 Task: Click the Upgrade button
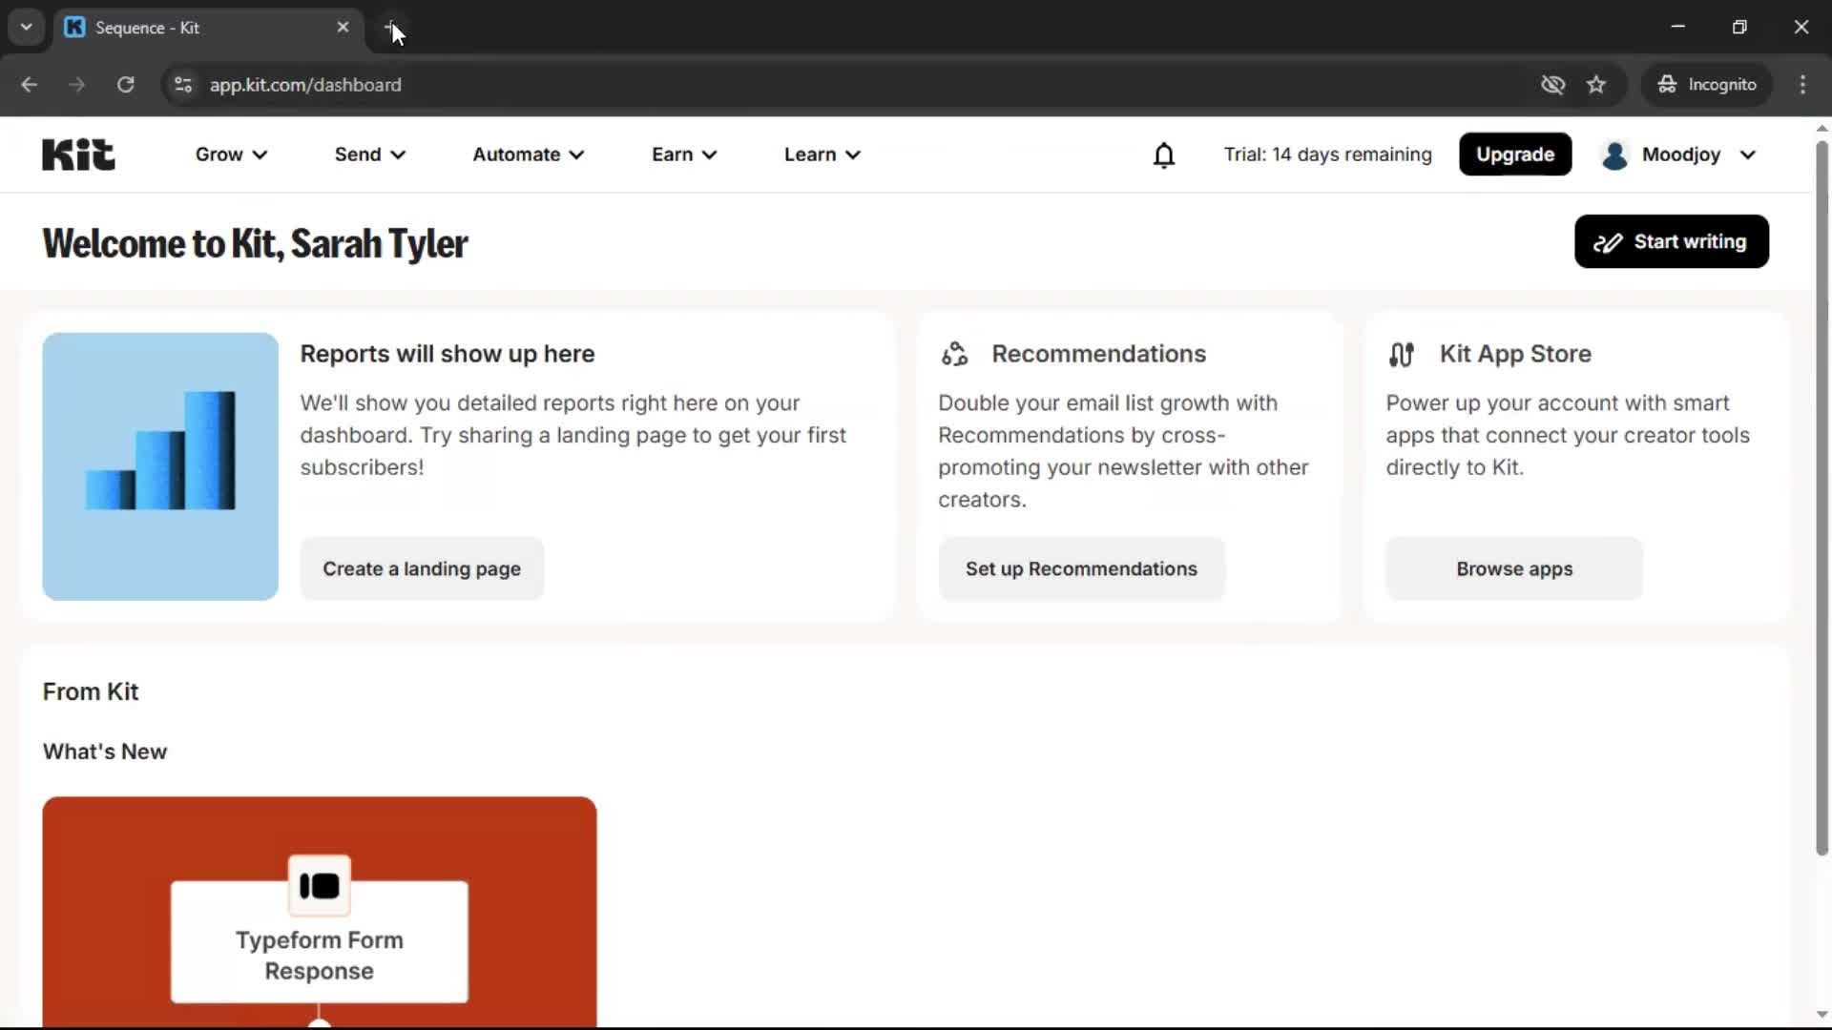[1515, 154]
